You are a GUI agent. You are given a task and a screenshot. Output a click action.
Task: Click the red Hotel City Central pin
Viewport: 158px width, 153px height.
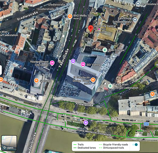(91, 28)
